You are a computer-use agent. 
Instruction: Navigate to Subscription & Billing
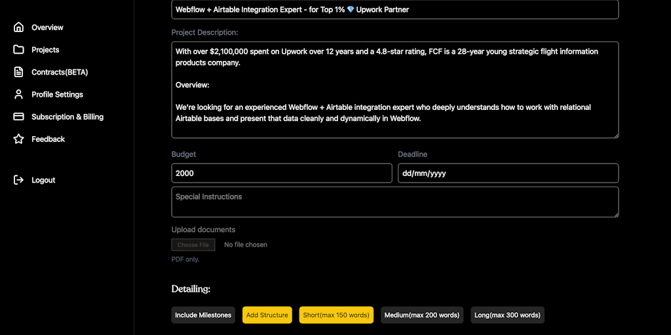(x=67, y=116)
